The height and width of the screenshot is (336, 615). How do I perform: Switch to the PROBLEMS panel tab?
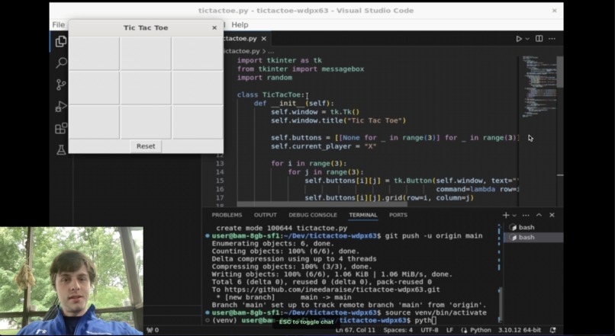[227, 215]
